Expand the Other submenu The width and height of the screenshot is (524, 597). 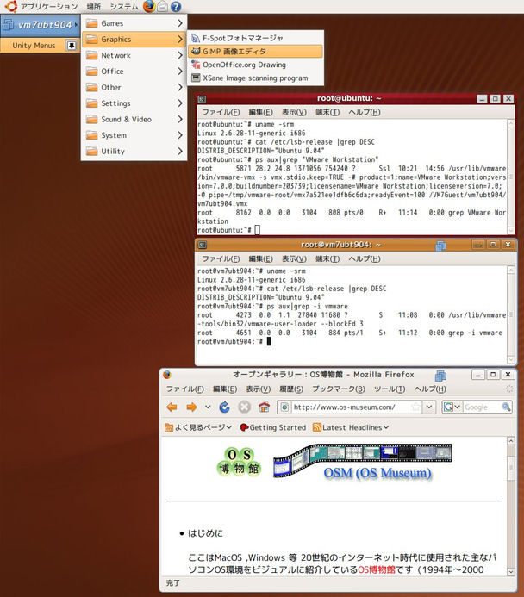pyautogui.click(x=134, y=87)
